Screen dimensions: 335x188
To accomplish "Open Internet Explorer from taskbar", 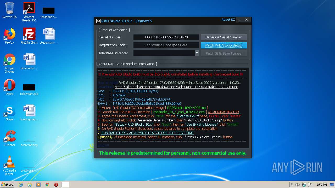I will 21,185.
